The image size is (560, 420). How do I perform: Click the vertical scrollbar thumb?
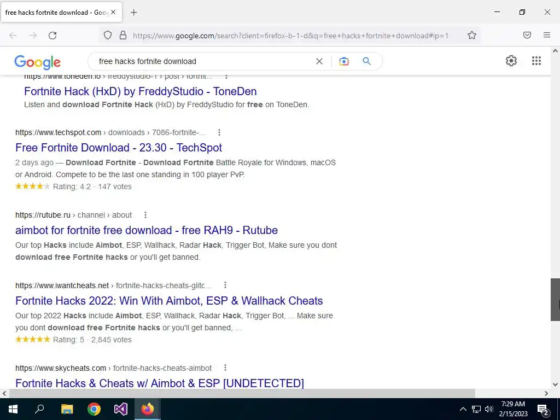click(555, 300)
